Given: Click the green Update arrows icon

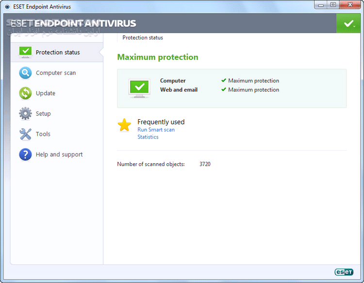Looking at the screenshot, I should coord(25,93).
